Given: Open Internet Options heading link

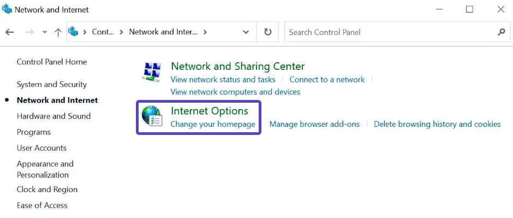Looking at the screenshot, I should [x=210, y=111].
